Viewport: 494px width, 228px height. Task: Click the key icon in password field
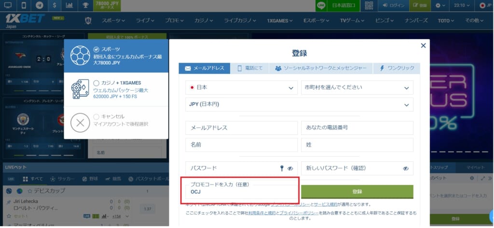pos(282,168)
